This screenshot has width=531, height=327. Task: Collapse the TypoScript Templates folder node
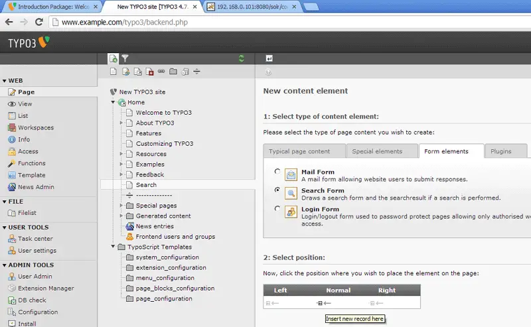[113, 247]
